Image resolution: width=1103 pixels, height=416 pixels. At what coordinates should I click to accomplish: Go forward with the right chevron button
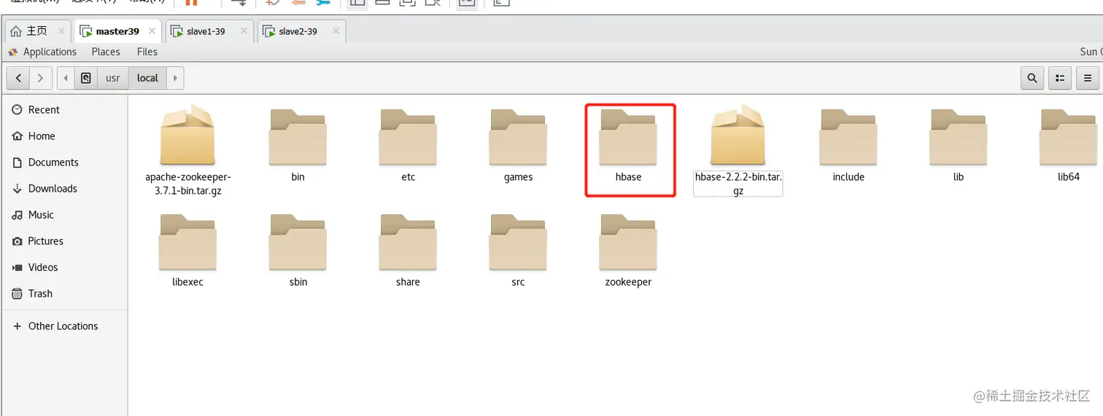pos(40,78)
